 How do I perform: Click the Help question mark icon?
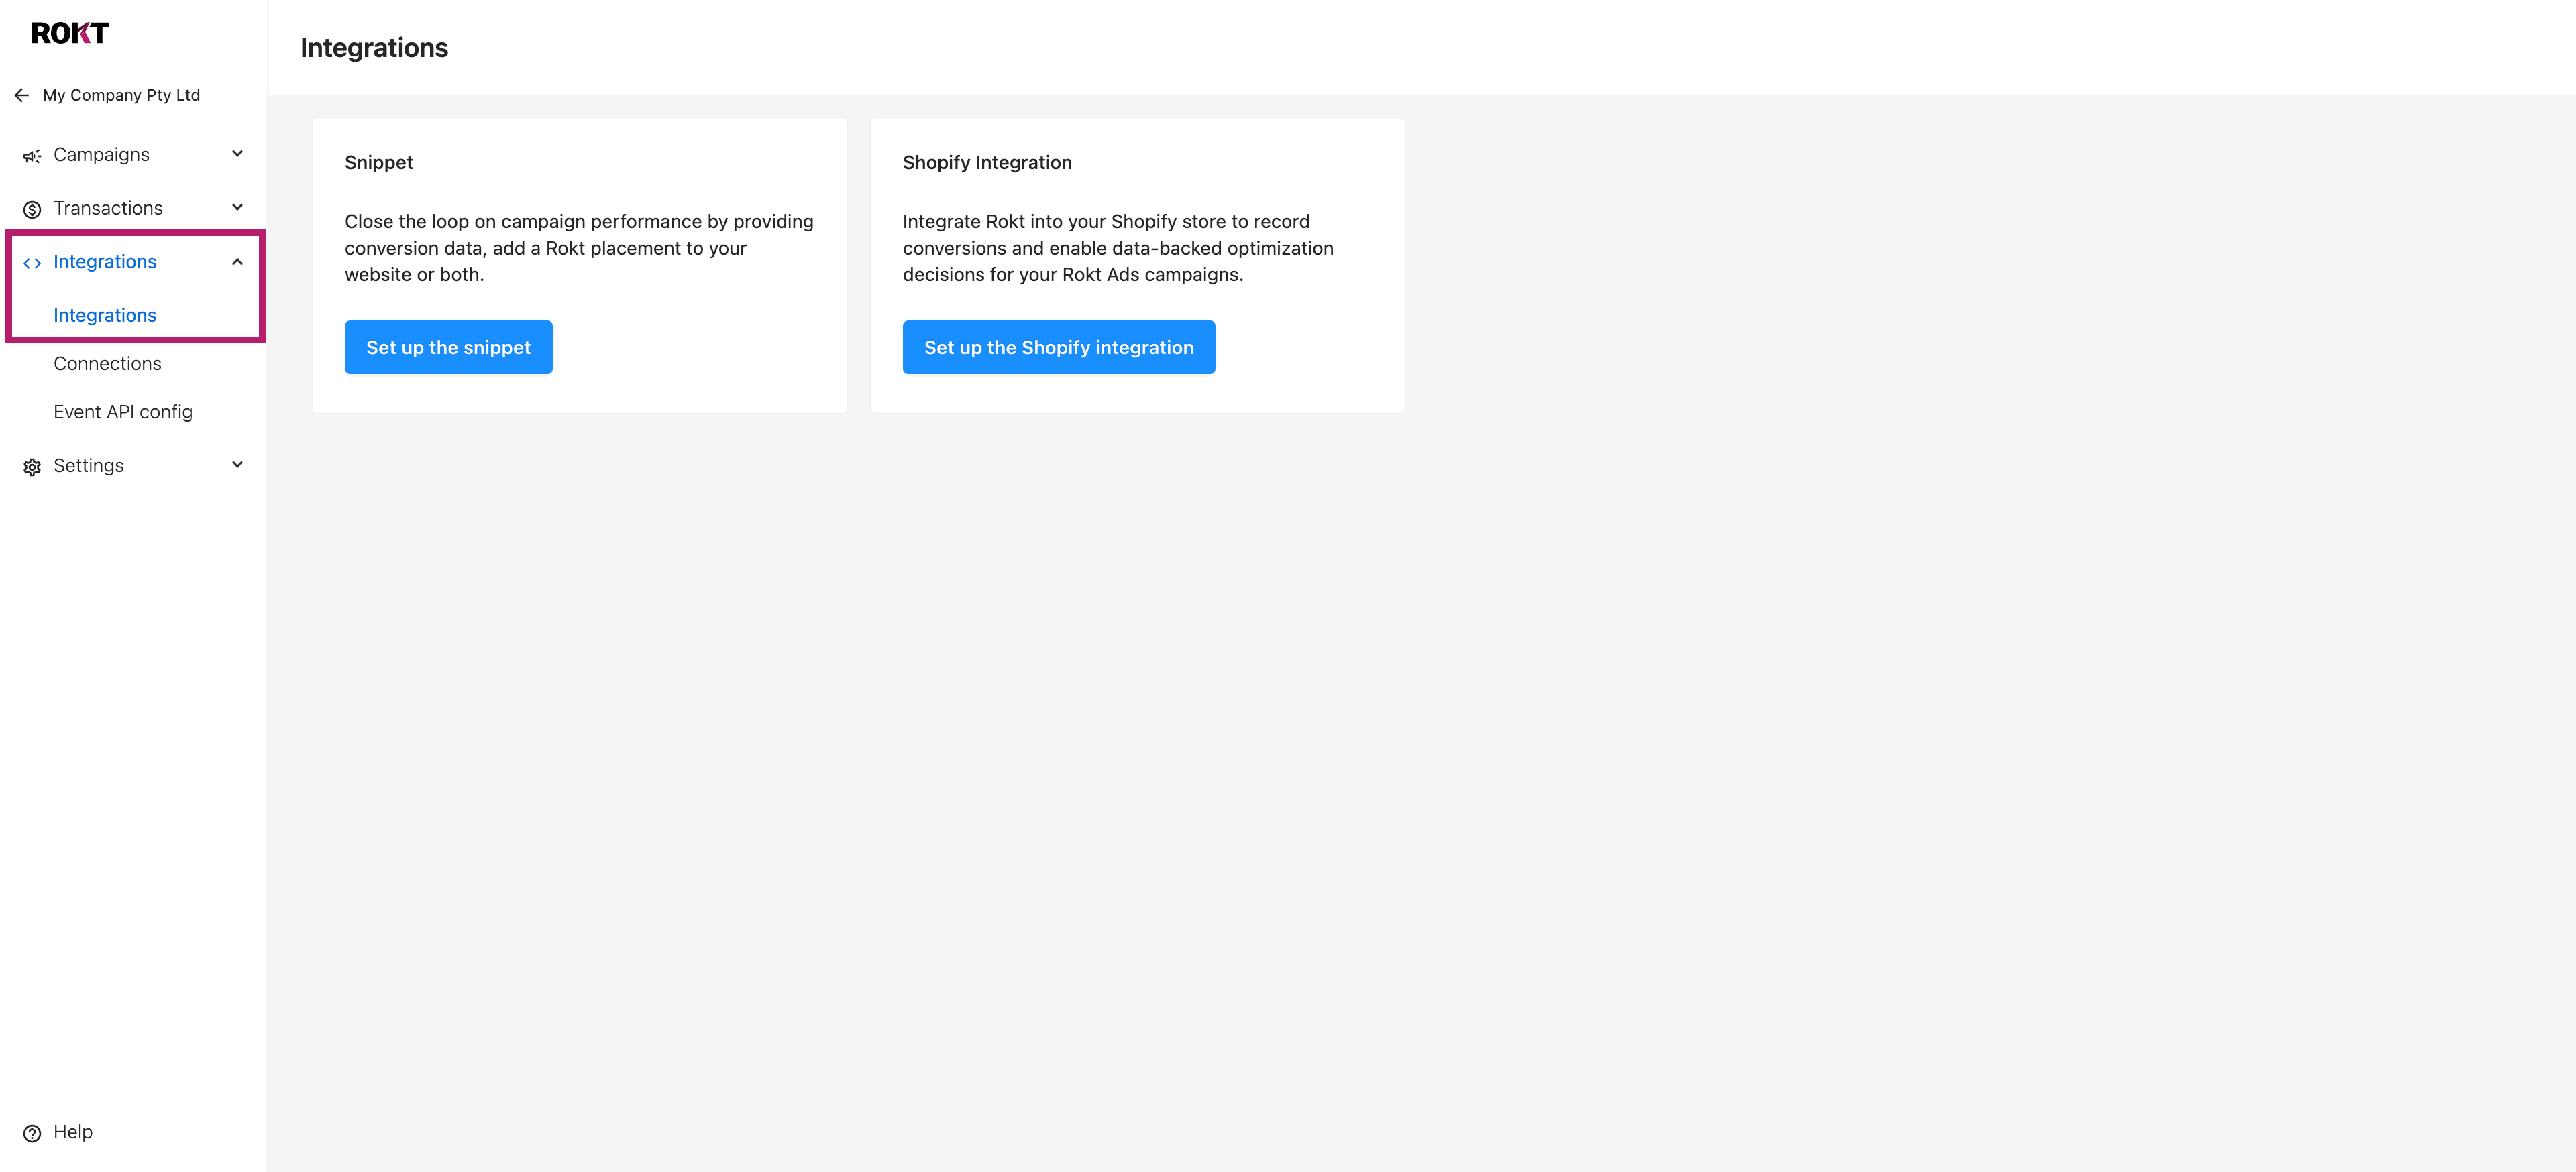pos(32,1133)
